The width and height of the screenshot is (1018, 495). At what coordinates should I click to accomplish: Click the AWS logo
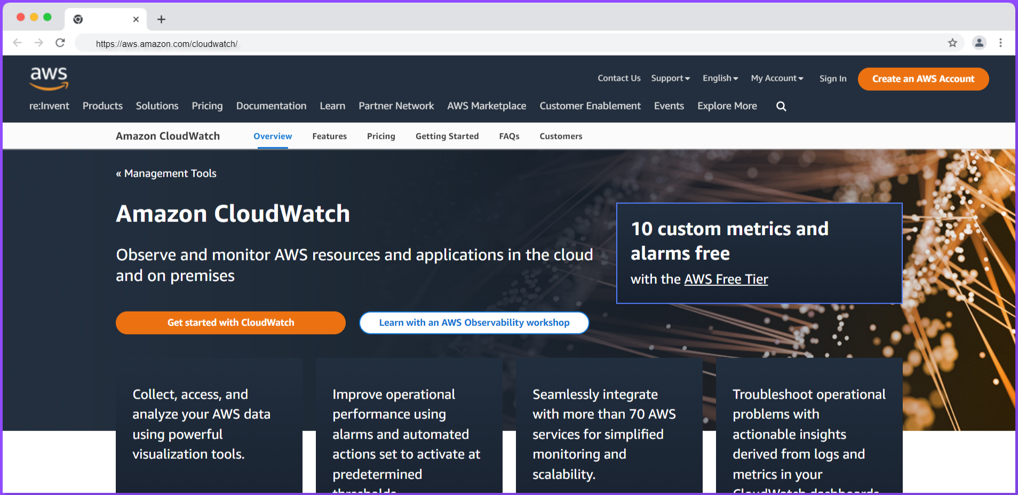[x=49, y=78]
